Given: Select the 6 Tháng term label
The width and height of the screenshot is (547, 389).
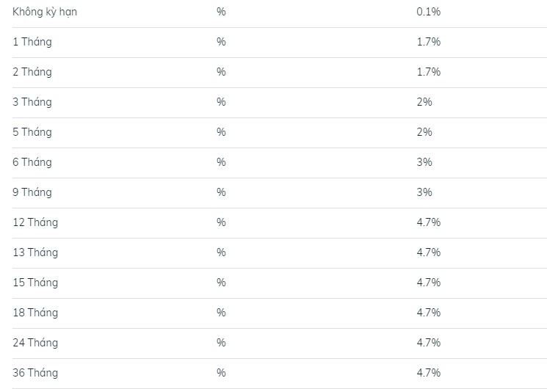Looking at the screenshot, I should (32, 163).
